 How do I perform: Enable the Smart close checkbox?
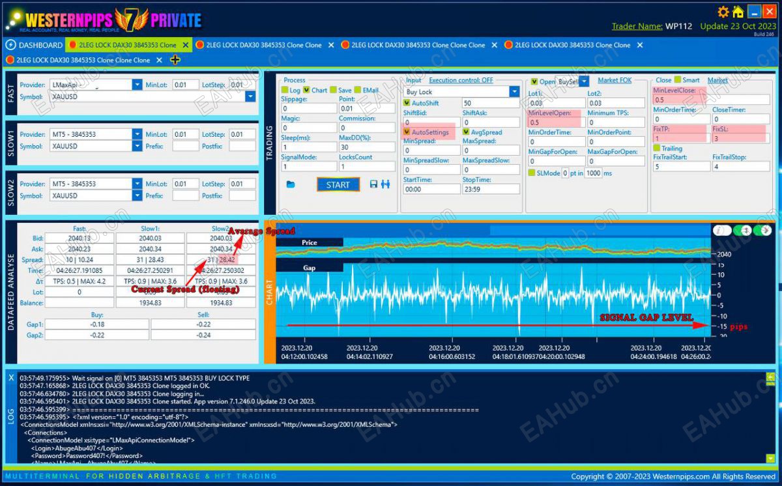pos(678,80)
